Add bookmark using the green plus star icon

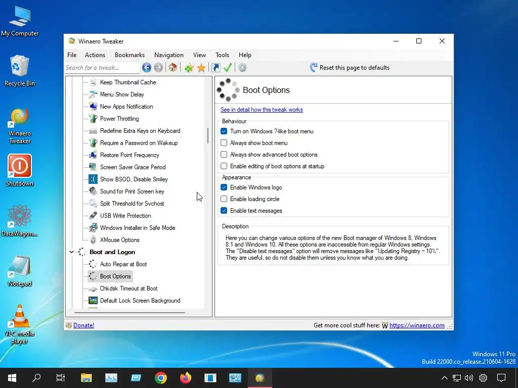189,68
